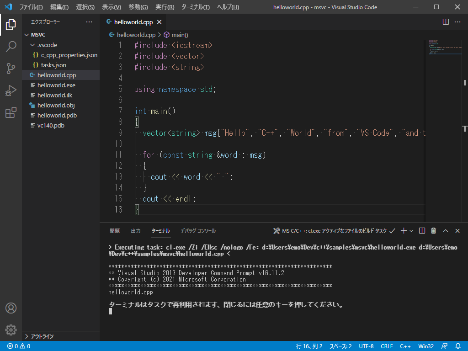This screenshot has height=351, width=468.
Task: Change encoding via UTF-8 indicator
Action: [366, 346]
